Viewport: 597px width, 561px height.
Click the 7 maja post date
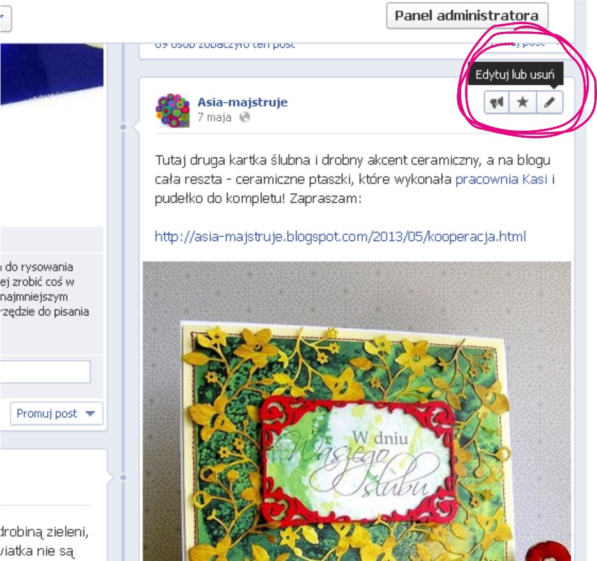(x=214, y=117)
